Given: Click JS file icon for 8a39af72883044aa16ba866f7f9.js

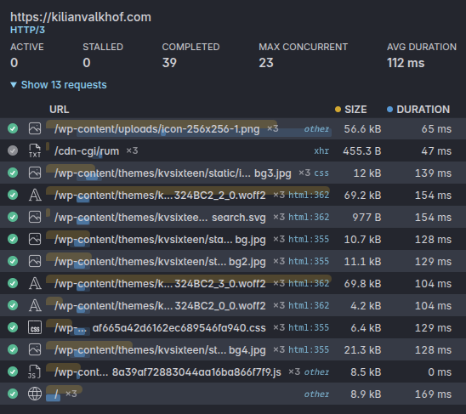Looking at the screenshot, I should click(34, 371).
